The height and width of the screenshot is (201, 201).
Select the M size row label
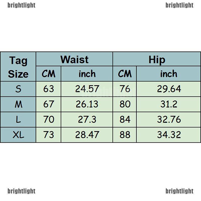coord(18,104)
